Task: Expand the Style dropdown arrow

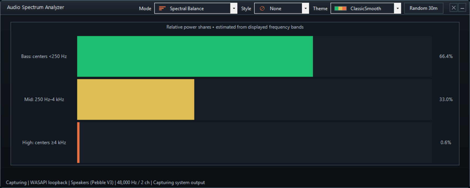Action: coord(305,8)
